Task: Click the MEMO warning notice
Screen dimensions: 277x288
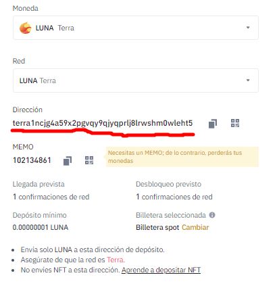Action: [182, 157]
